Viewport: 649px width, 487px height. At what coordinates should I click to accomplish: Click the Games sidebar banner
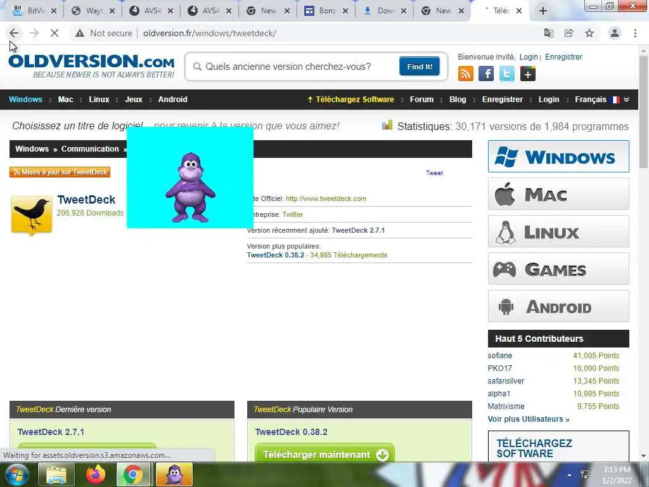558,269
